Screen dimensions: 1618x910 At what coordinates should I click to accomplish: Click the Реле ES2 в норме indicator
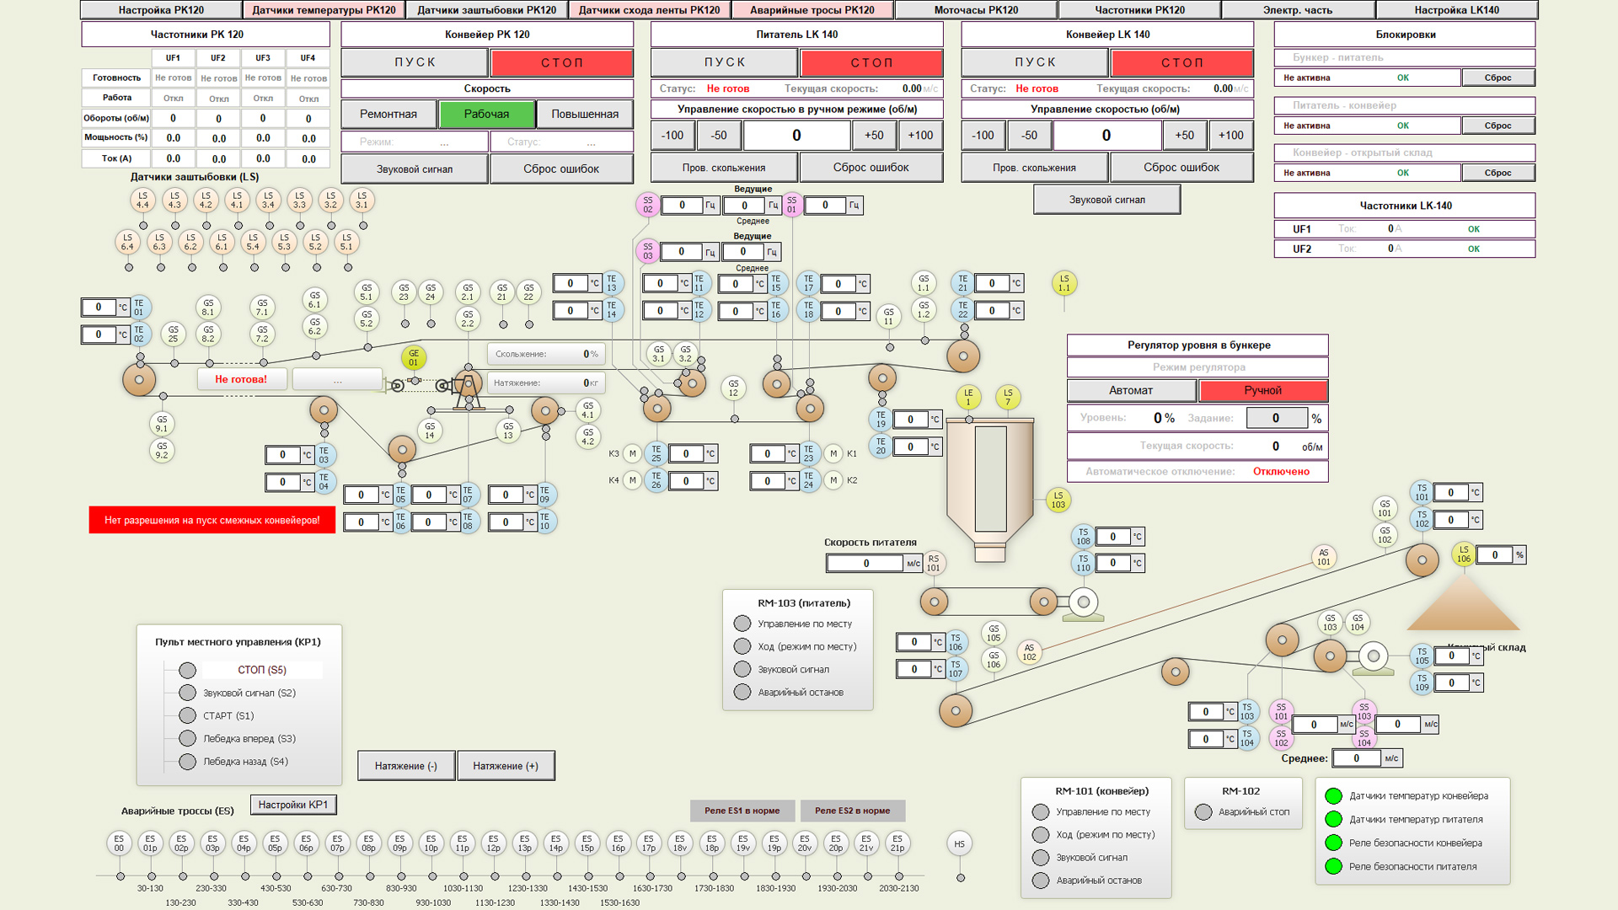point(853,811)
